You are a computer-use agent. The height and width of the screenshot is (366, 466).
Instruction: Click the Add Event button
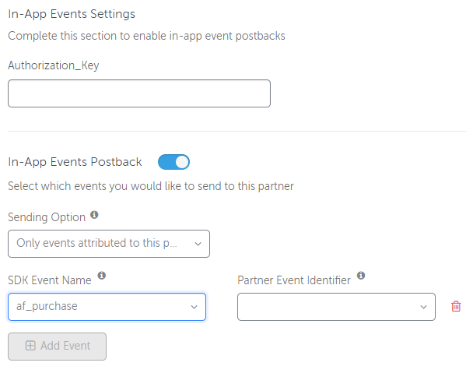click(57, 346)
